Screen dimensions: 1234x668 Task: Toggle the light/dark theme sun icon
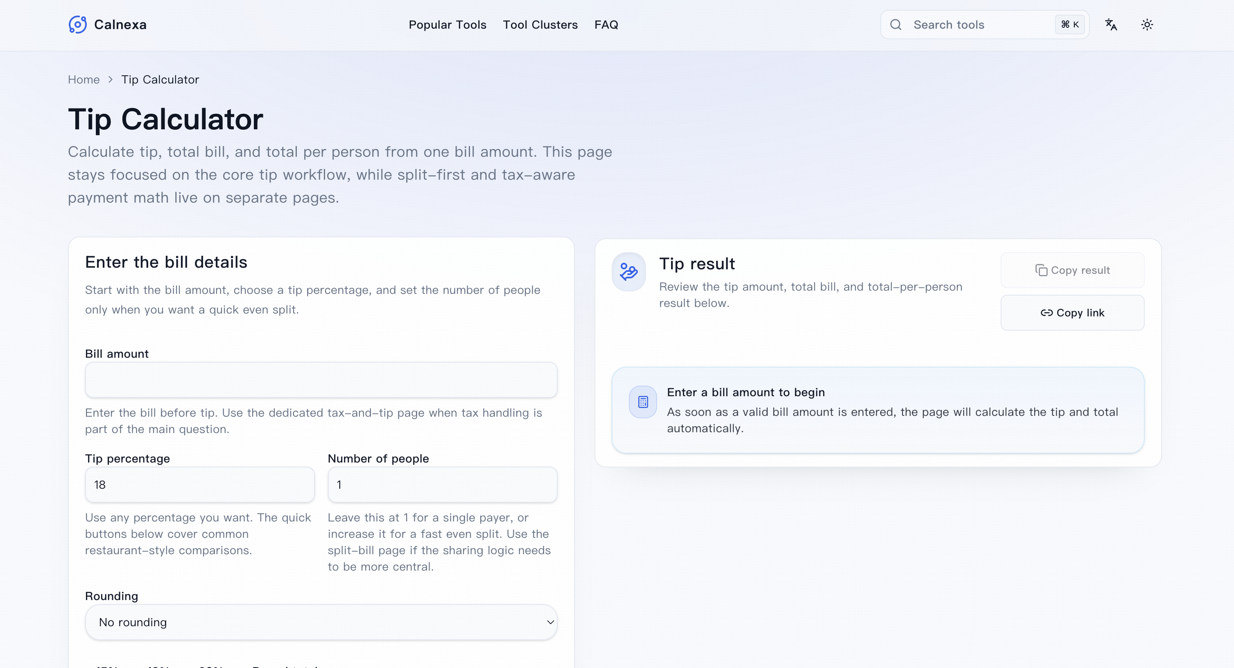click(x=1147, y=25)
